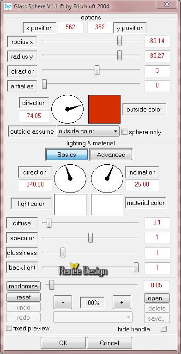Open the light color swatch
The width and height of the screenshot is (181, 354).
click(x=70, y=205)
